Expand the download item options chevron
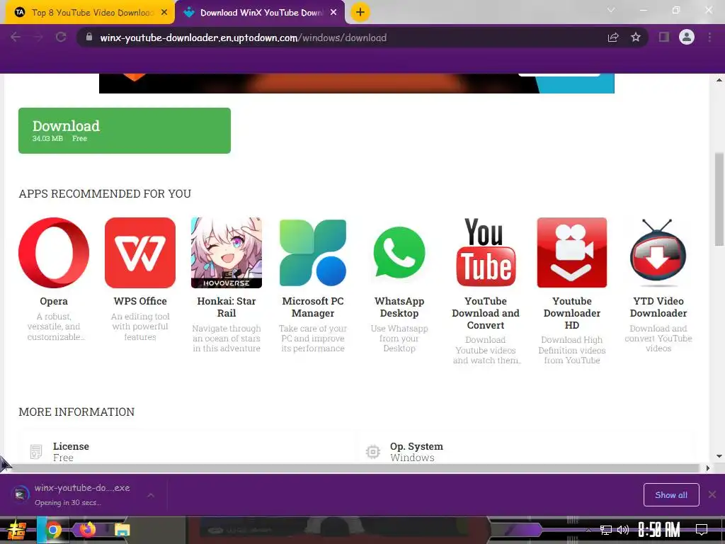Image resolution: width=725 pixels, height=544 pixels. (x=151, y=495)
